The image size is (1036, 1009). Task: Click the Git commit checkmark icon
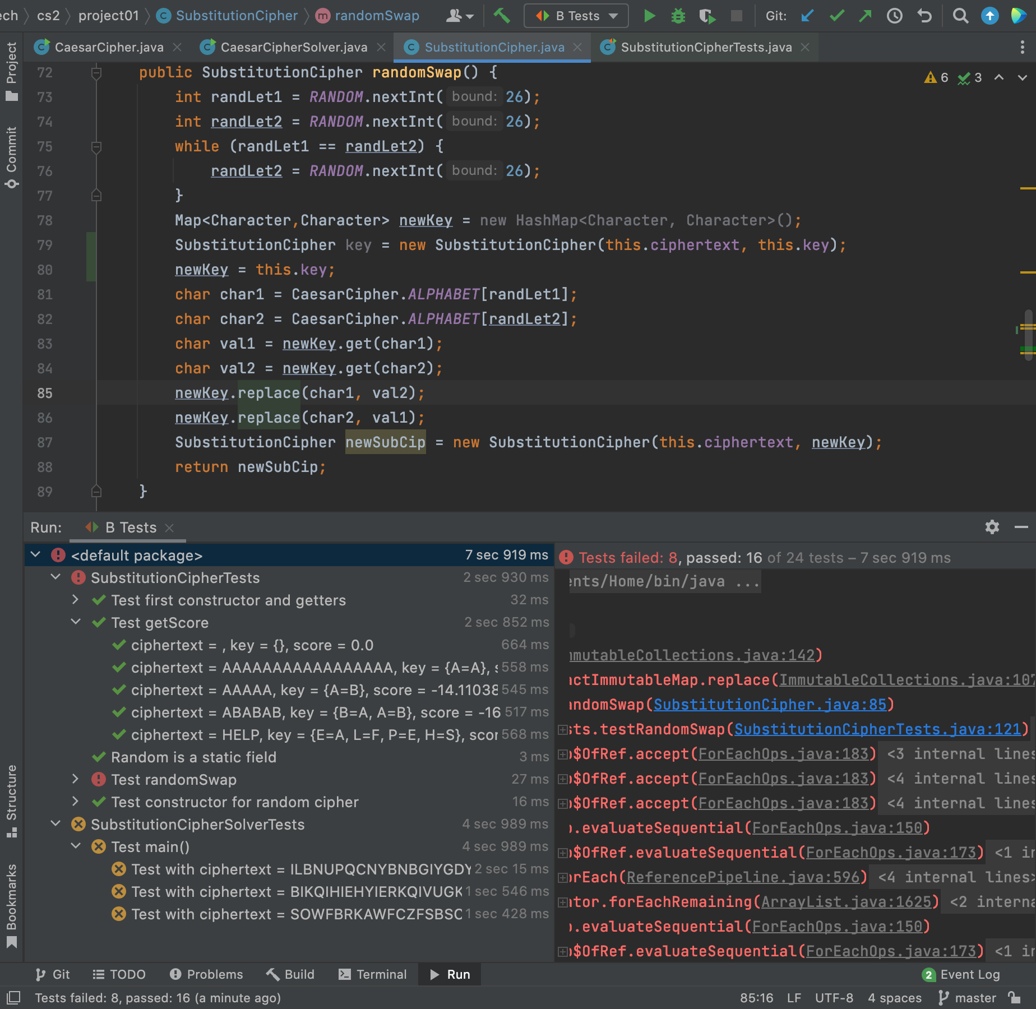(x=836, y=16)
